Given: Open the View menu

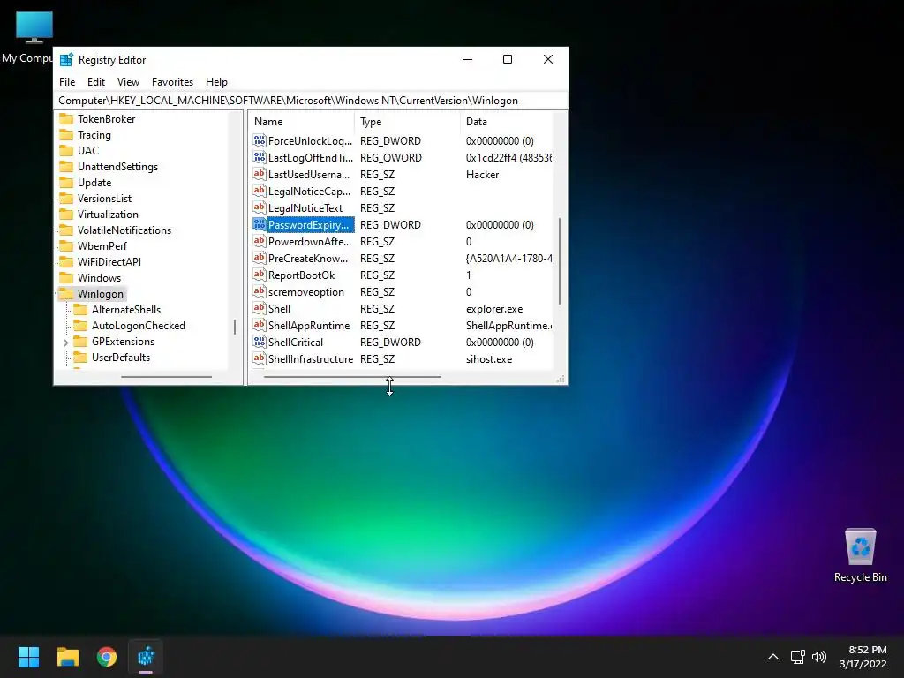Looking at the screenshot, I should (128, 82).
